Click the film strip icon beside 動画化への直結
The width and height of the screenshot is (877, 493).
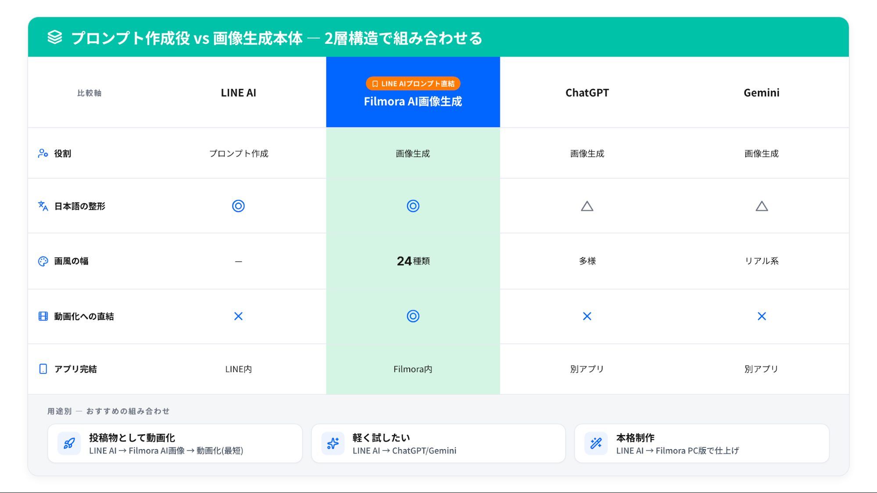point(43,316)
